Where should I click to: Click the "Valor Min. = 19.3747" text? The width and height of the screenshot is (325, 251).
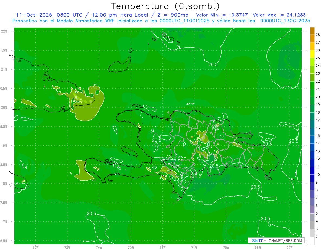pos(222,15)
